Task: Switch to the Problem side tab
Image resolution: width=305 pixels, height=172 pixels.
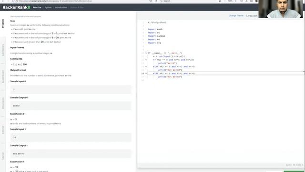Action: tap(3, 23)
